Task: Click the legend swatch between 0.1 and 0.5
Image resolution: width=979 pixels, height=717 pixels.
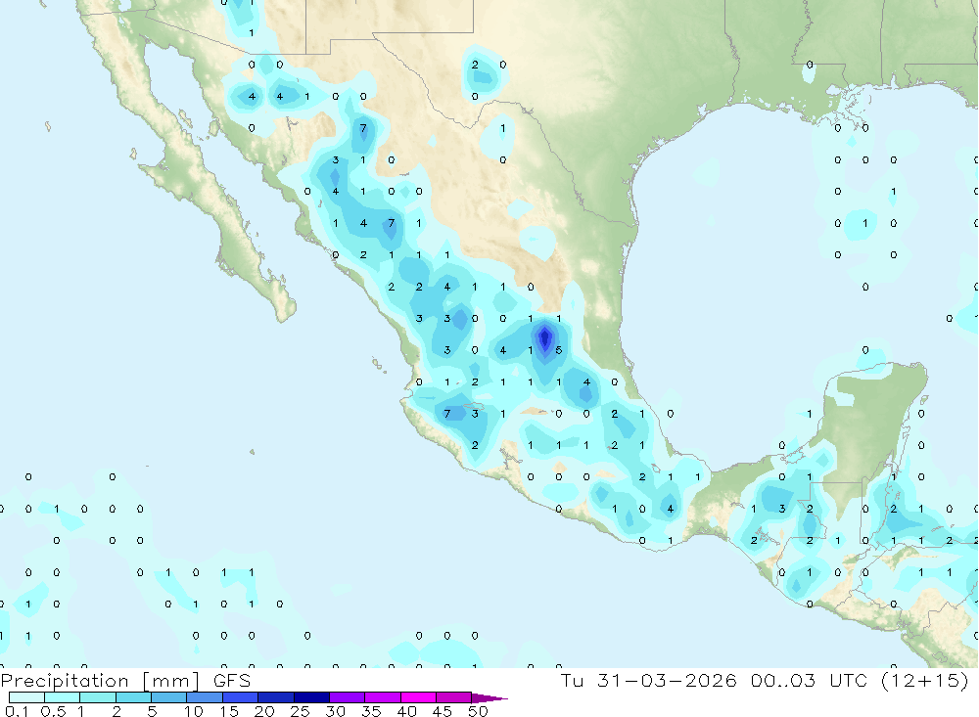Action: pyautogui.click(x=26, y=697)
